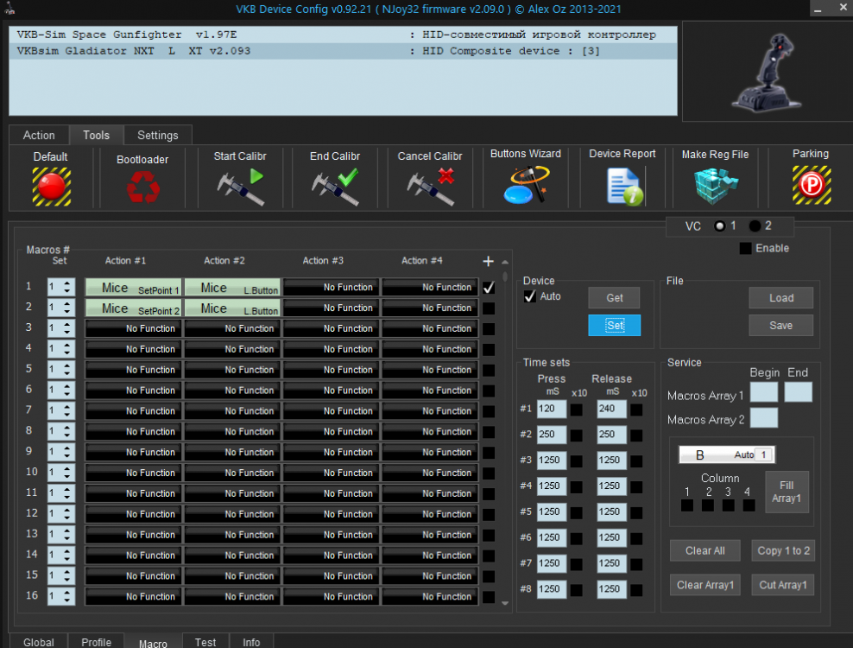Activate the Parking icon

tap(810, 184)
